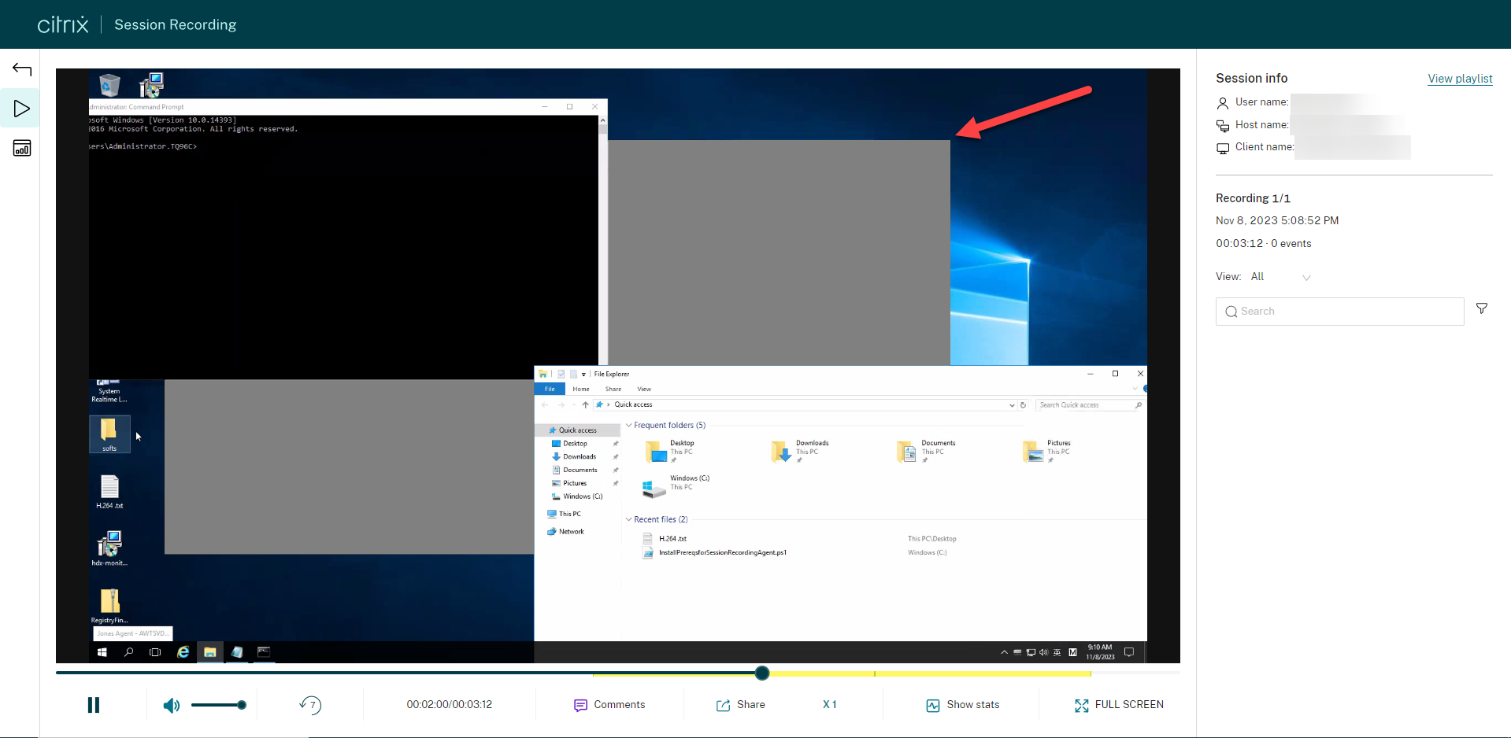Pause the recording playback

coord(94,705)
